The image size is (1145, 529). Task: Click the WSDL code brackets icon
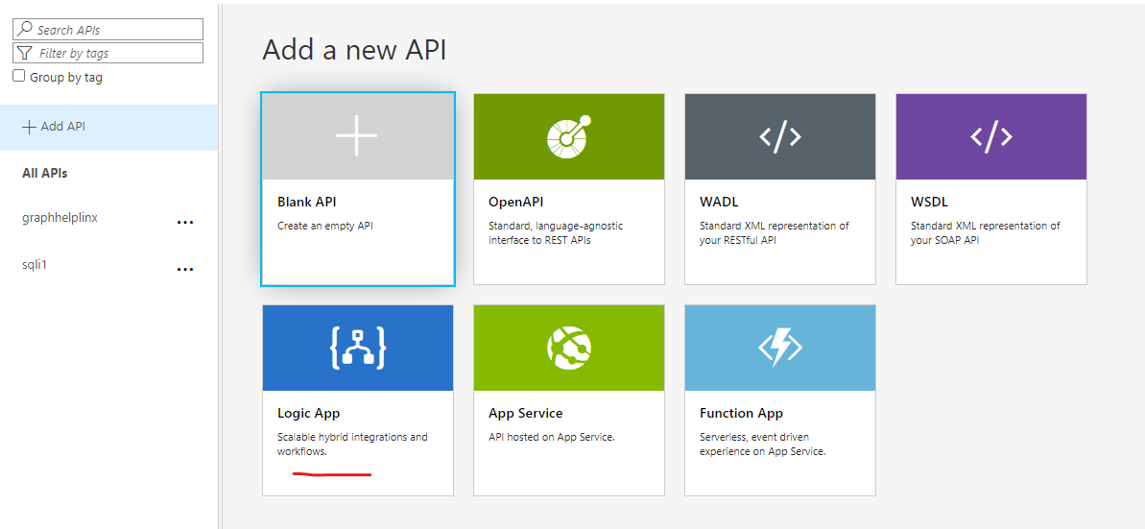click(990, 137)
